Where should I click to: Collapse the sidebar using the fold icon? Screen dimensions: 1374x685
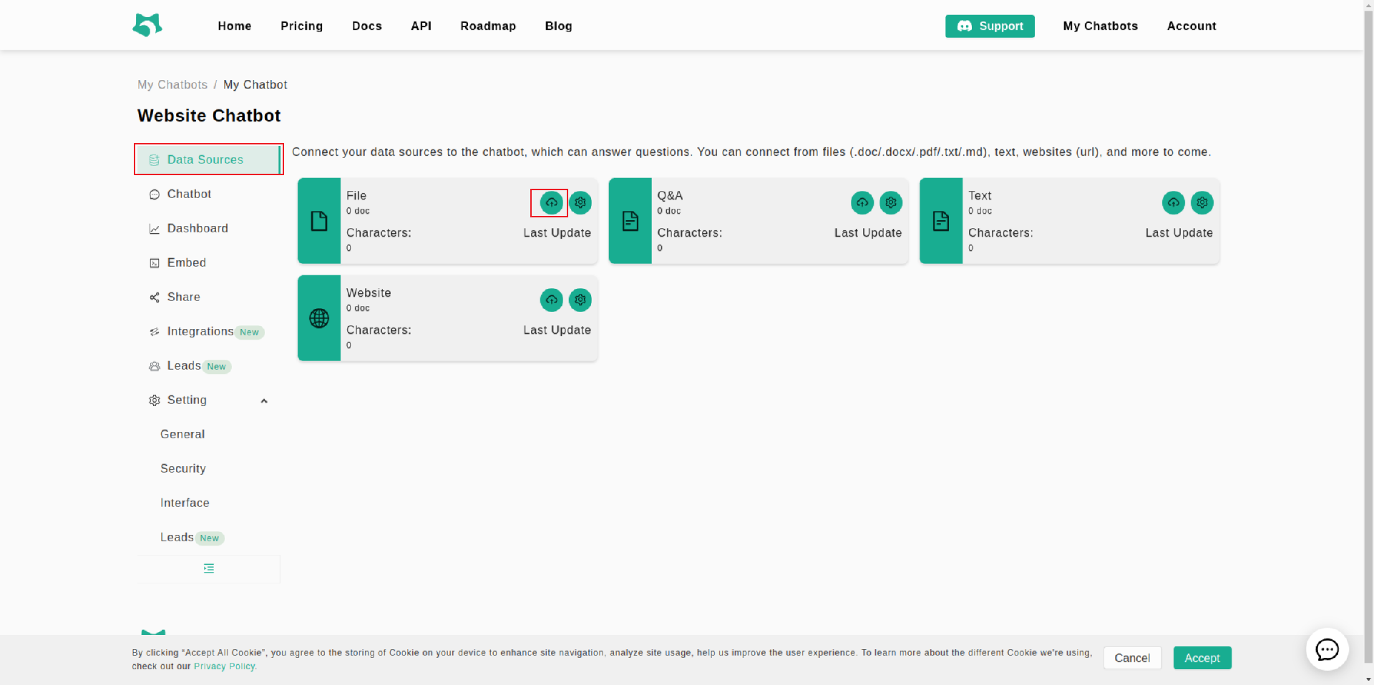(x=209, y=568)
